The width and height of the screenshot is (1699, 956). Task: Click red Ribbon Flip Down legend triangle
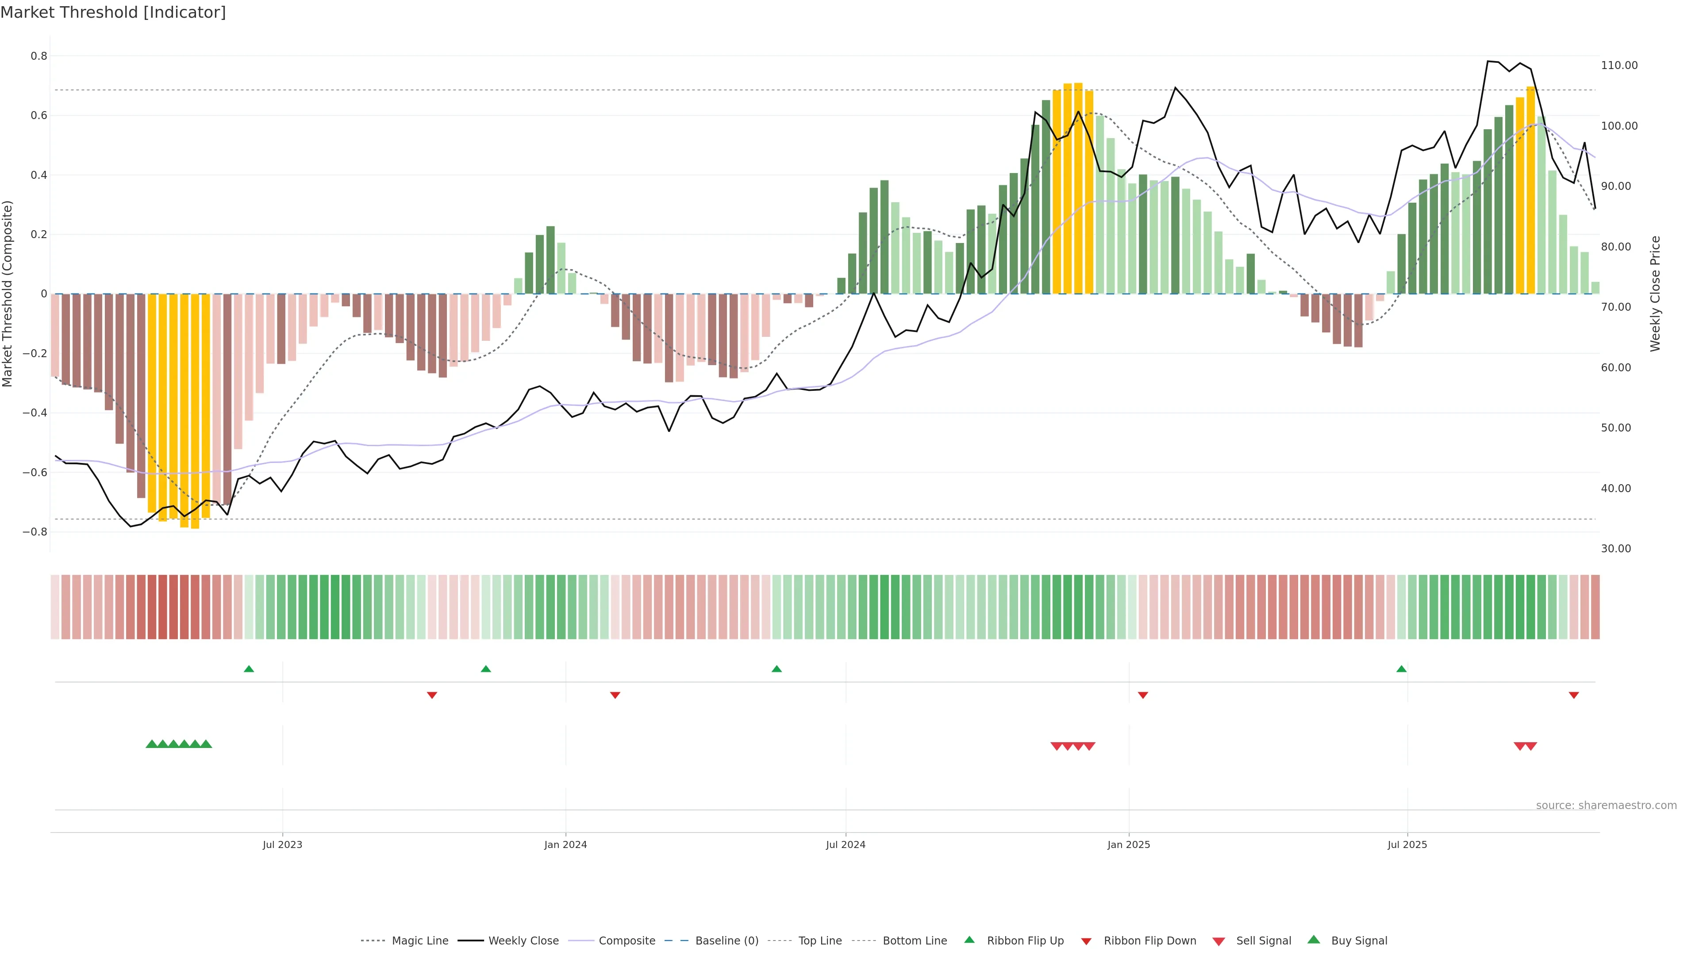(x=1086, y=941)
